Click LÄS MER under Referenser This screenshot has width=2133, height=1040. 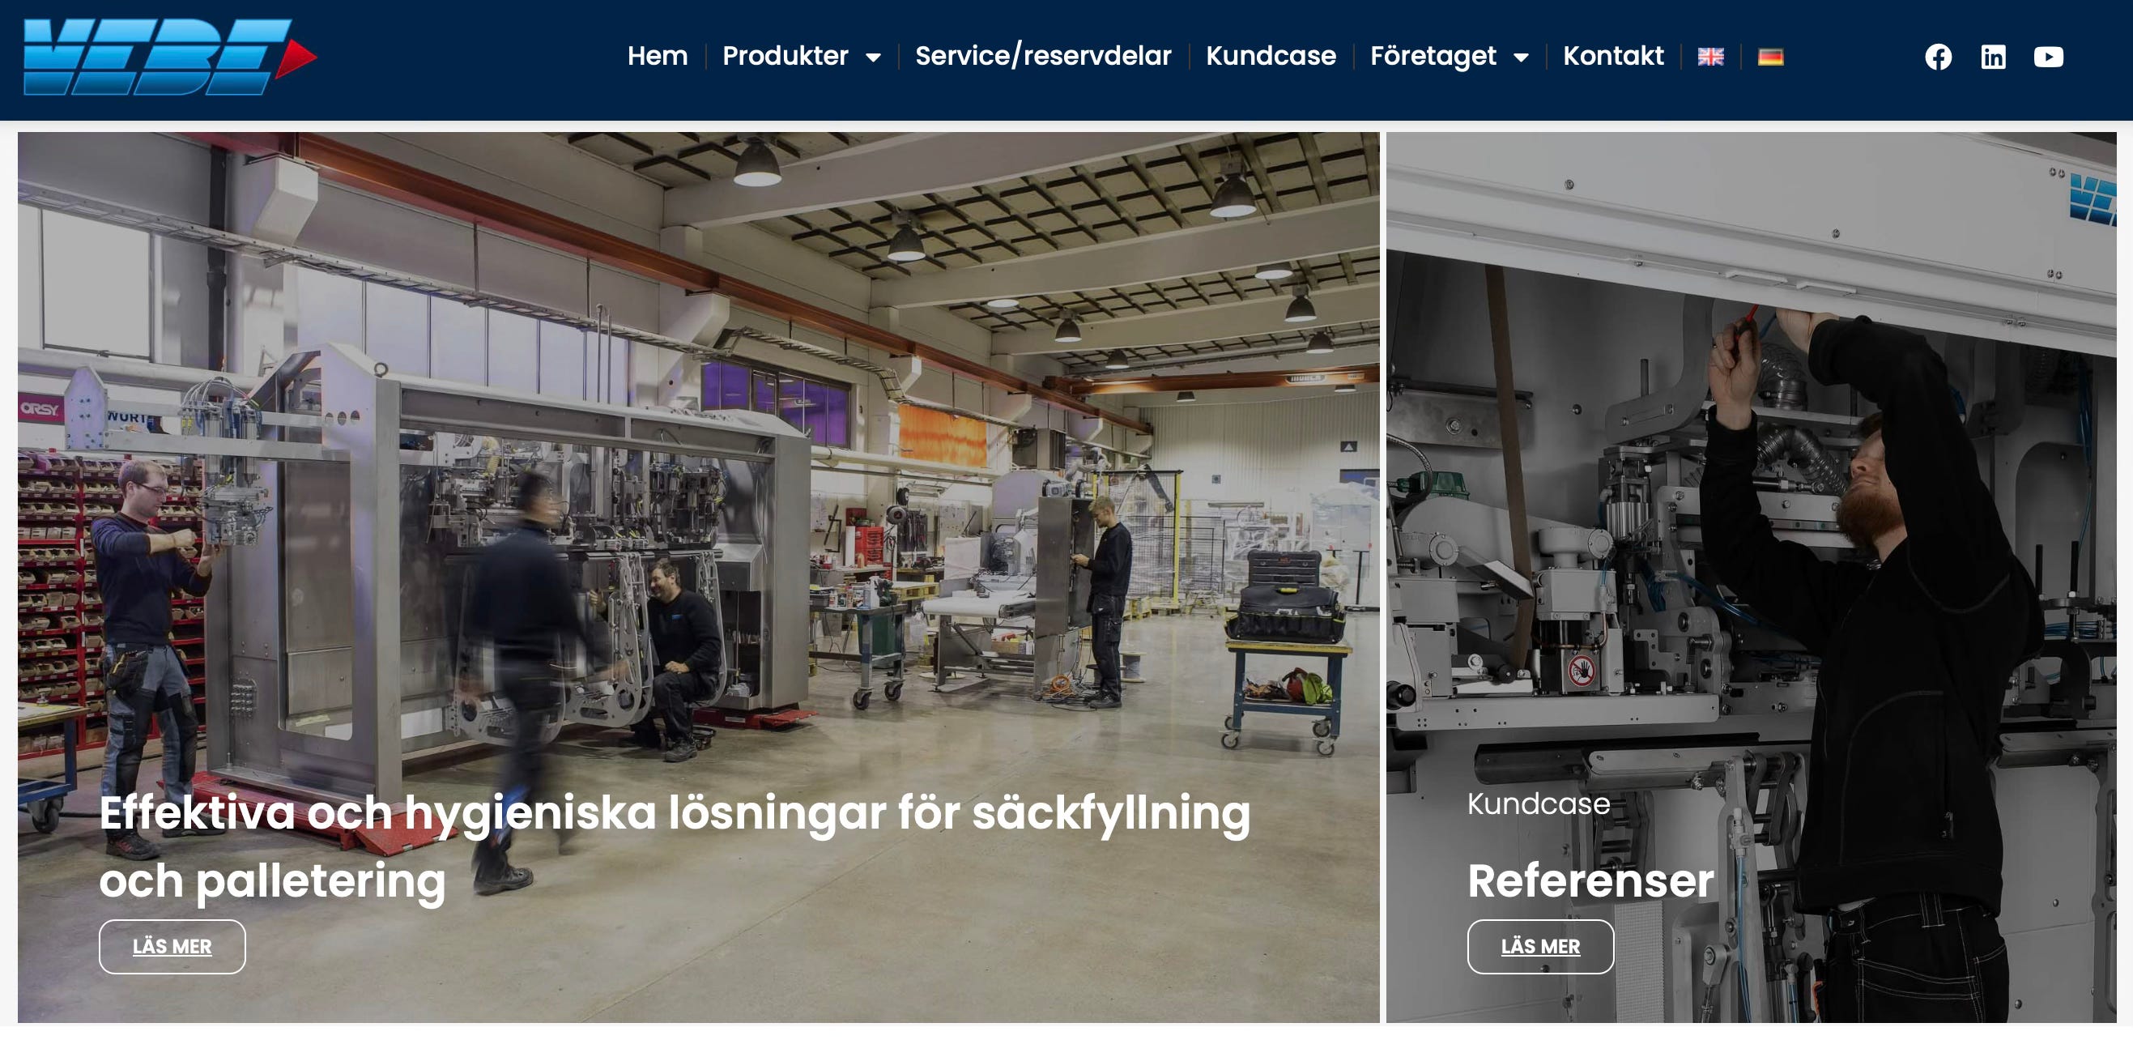coord(1540,946)
